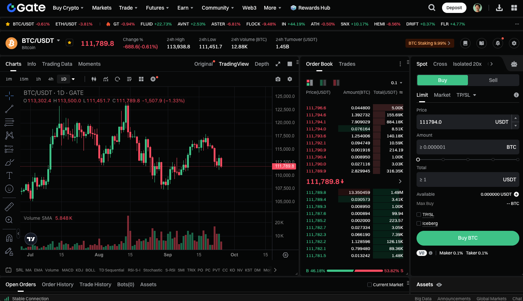
Task: Open the trading bot robot icon
Action: [514, 64]
